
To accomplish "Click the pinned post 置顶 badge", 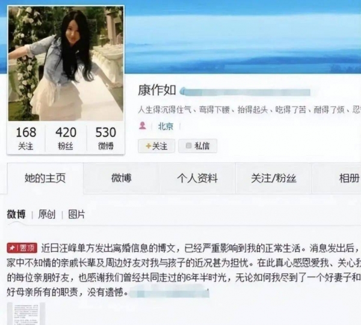I will click(22, 248).
